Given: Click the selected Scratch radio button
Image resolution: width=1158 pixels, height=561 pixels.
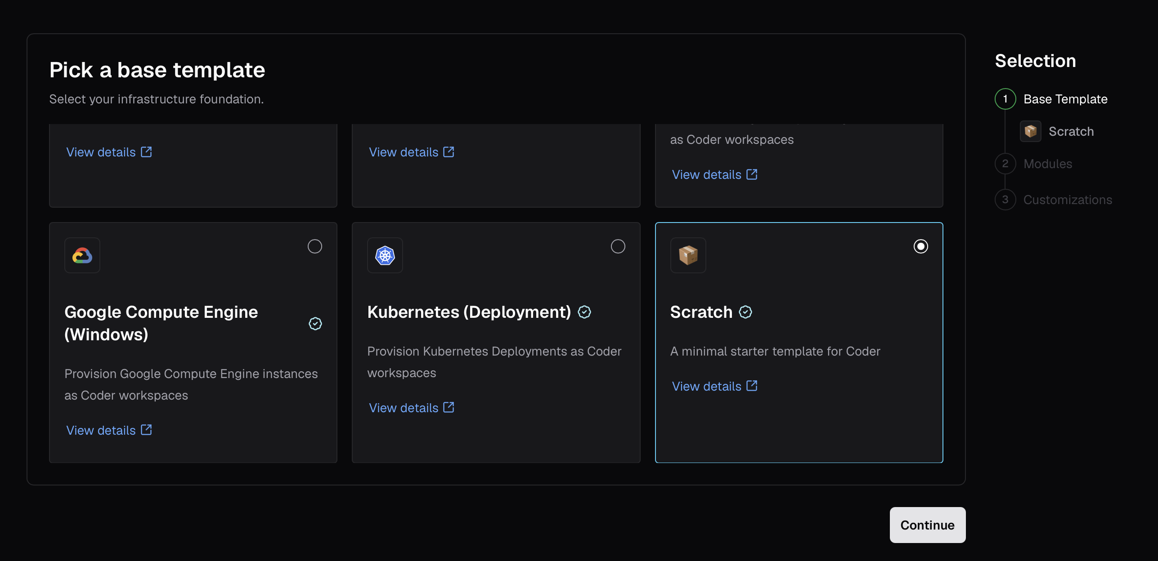Looking at the screenshot, I should (x=921, y=246).
